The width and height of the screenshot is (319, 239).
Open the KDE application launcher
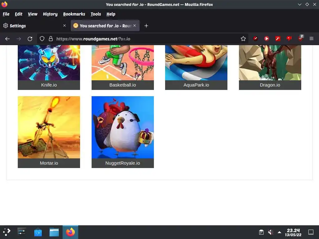pos(7,232)
